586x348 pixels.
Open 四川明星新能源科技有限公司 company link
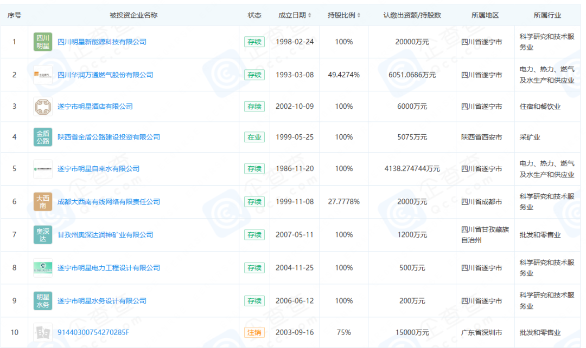coord(102,42)
